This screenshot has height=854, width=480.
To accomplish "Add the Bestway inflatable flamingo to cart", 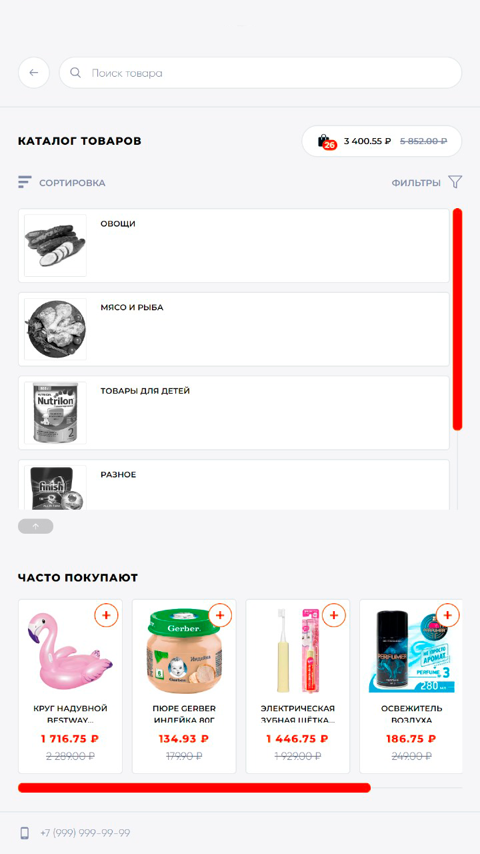I will 107,614.
